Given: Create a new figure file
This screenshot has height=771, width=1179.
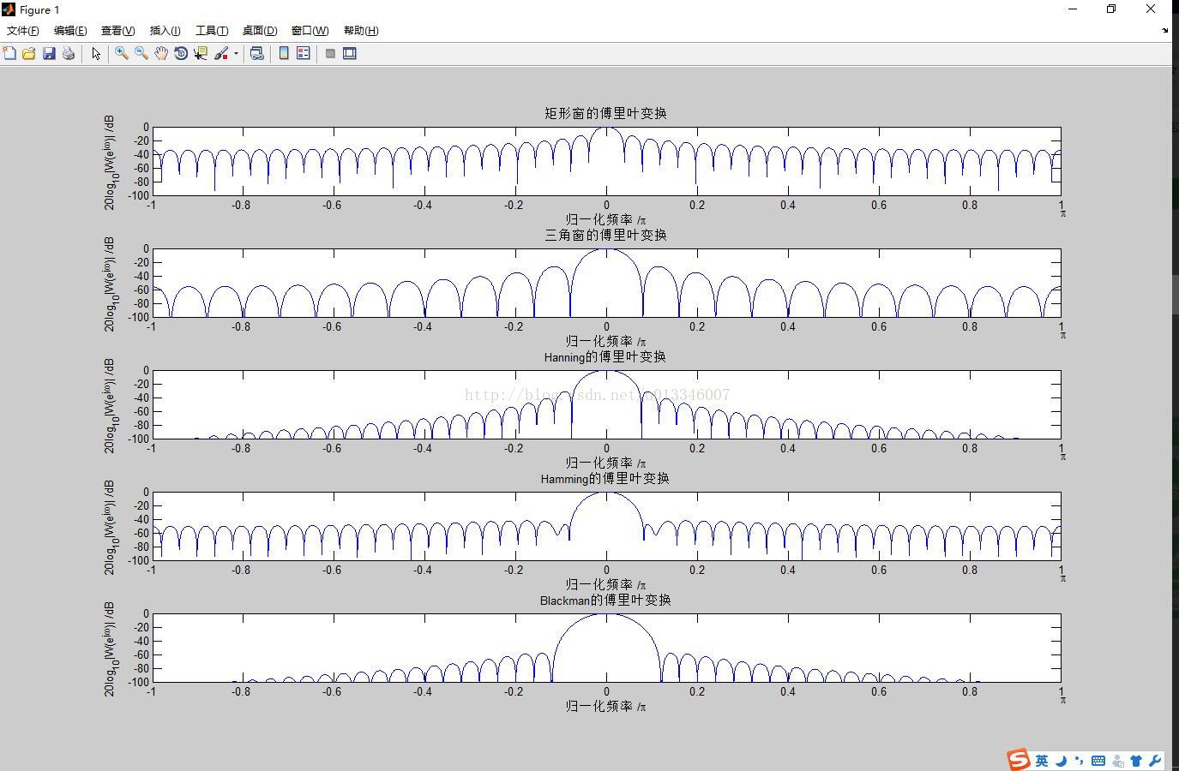Looking at the screenshot, I should [11, 52].
